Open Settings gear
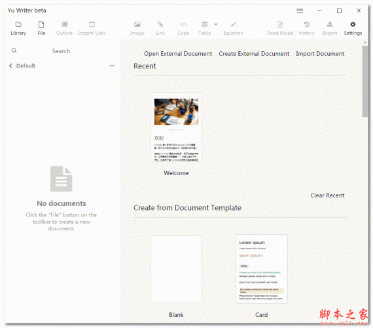The width and height of the screenshot is (373, 328). point(353,28)
